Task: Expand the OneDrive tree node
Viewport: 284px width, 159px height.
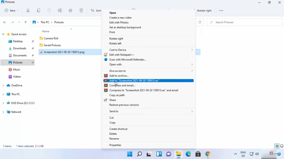Action: point(3,86)
